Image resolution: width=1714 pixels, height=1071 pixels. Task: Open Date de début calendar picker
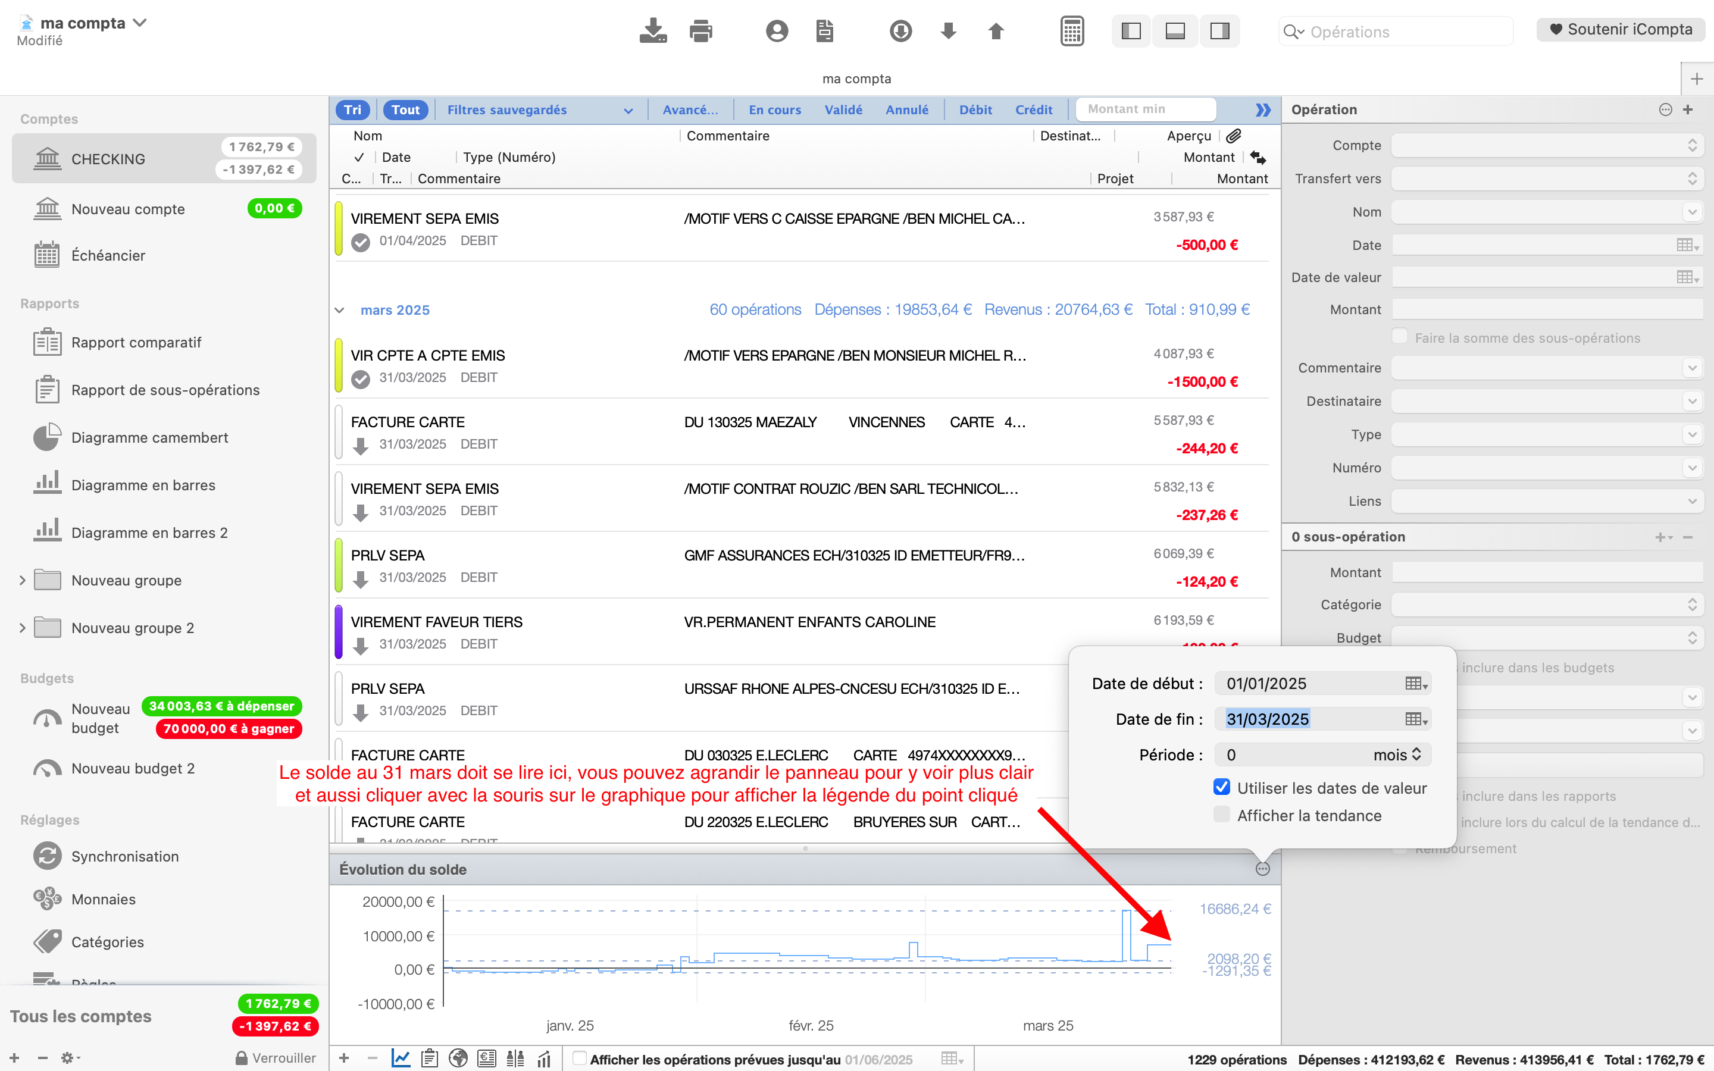point(1416,684)
